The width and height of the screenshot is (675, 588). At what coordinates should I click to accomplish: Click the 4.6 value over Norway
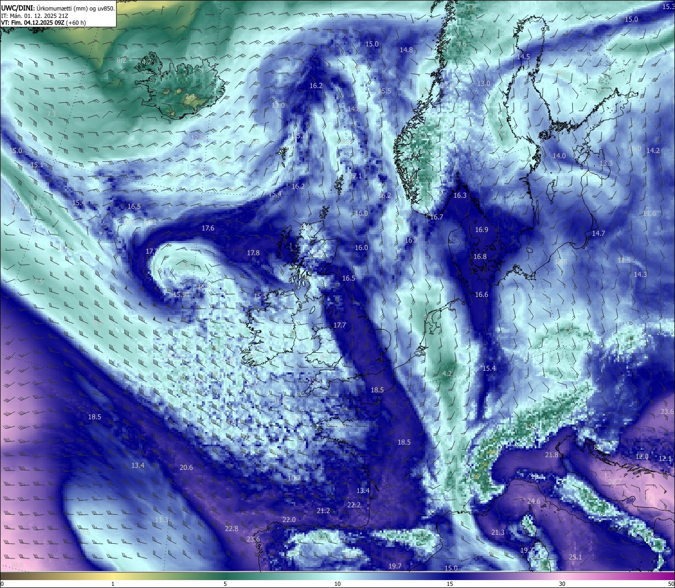point(462,44)
